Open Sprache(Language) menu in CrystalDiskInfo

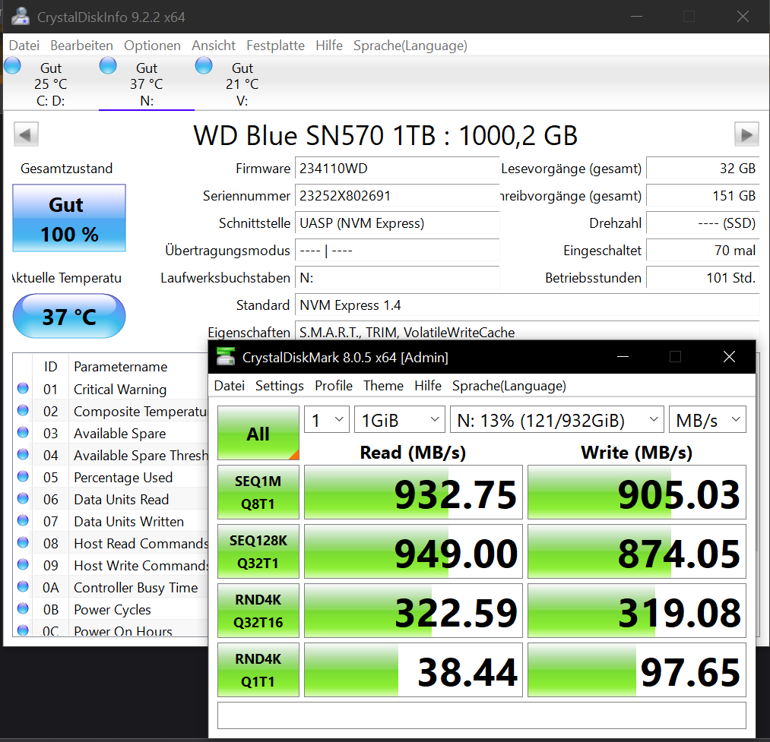tap(410, 46)
